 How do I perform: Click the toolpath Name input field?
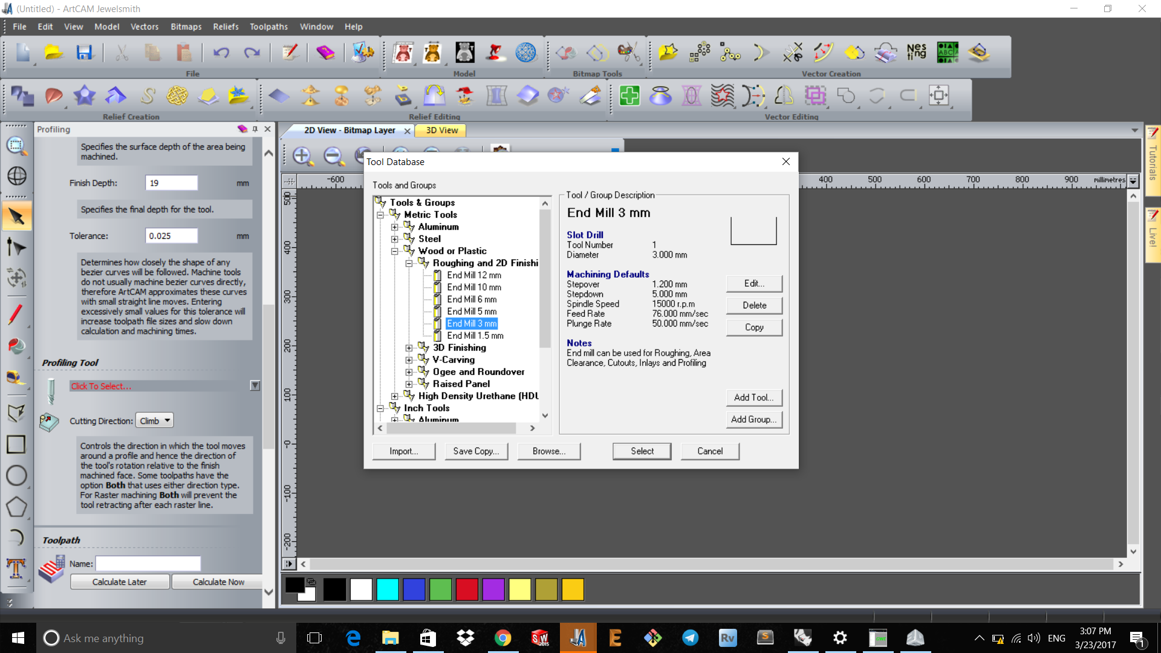pyautogui.click(x=148, y=564)
